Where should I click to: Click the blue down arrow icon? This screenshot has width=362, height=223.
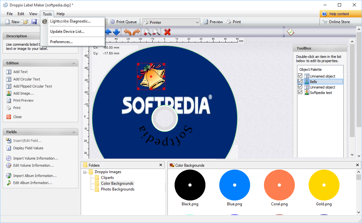tap(116, 32)
